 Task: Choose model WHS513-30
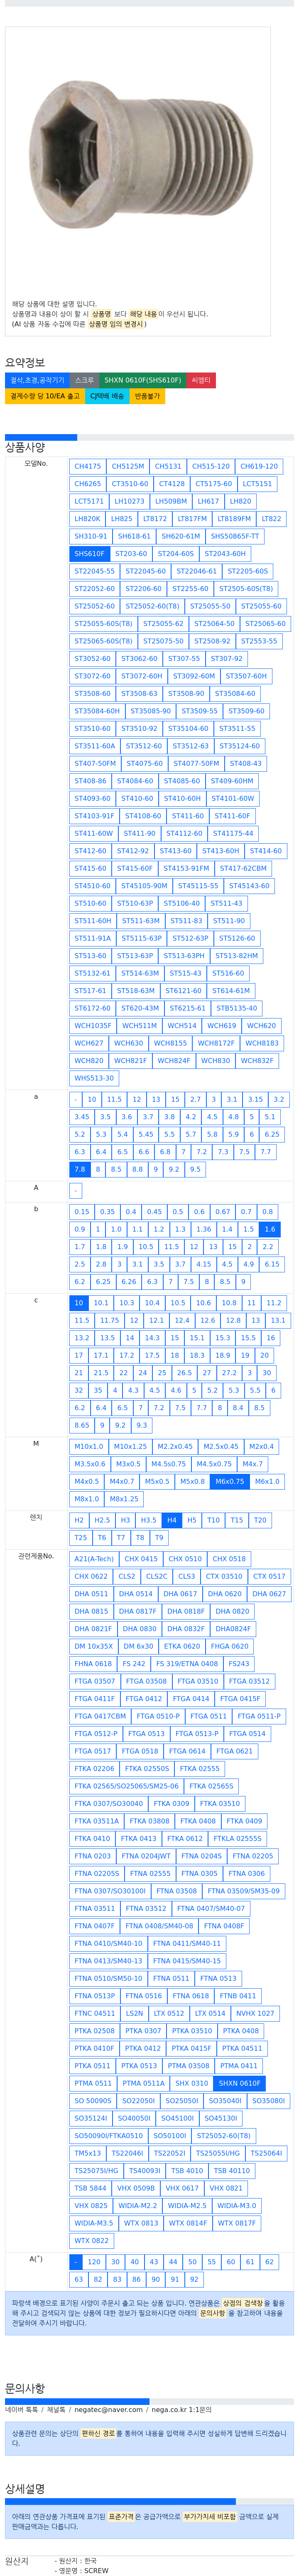pos(95,1078)
